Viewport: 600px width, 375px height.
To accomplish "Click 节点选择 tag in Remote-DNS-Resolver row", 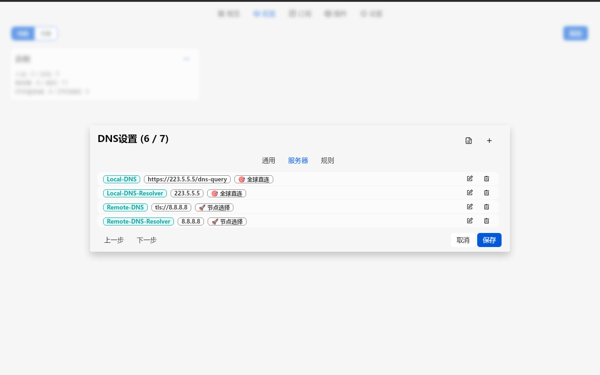I will [x=227, y=221].
